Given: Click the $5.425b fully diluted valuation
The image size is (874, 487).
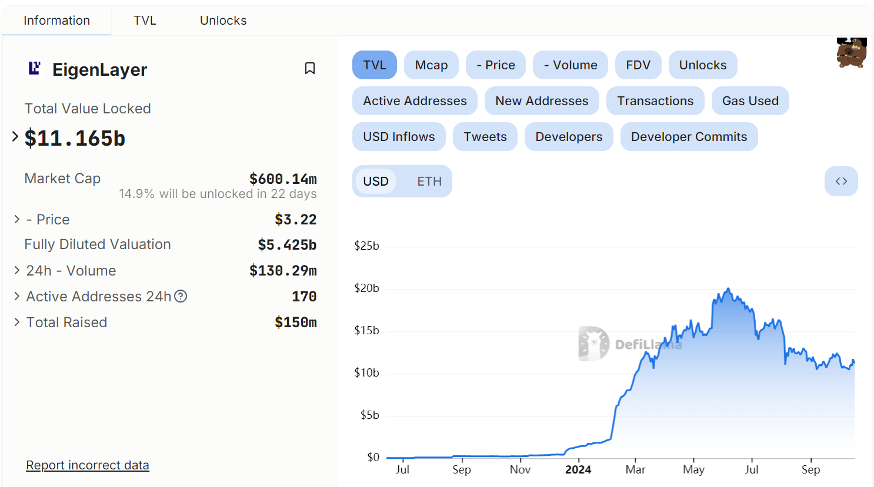Looking at the screenshot, I should [287, 244].
